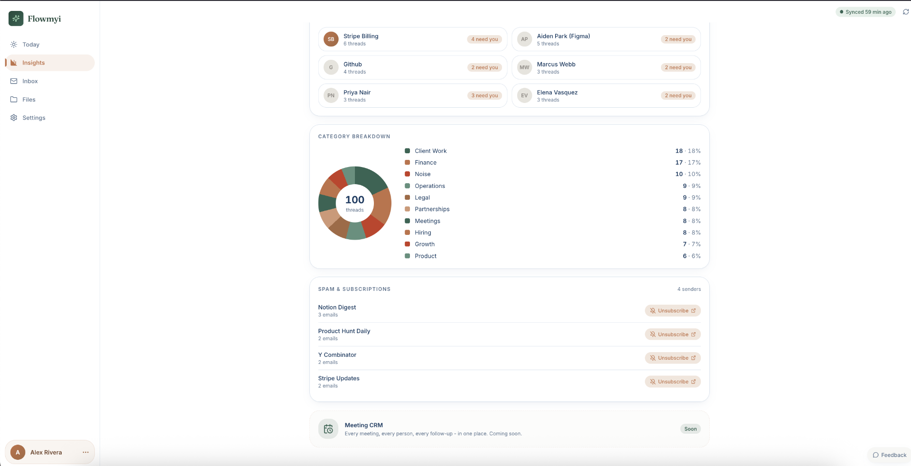Open the Files folder icon

[x=14, y=100]
